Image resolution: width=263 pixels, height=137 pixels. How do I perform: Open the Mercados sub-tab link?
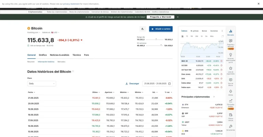pyautogui.click(x=61, y=62)
